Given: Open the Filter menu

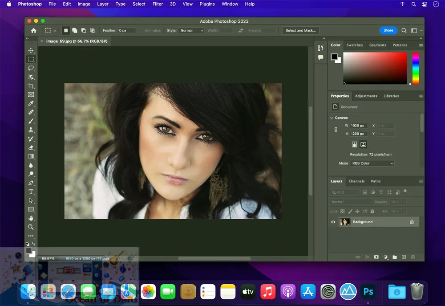Looking at the screenshot, I should tap(158, 4).
